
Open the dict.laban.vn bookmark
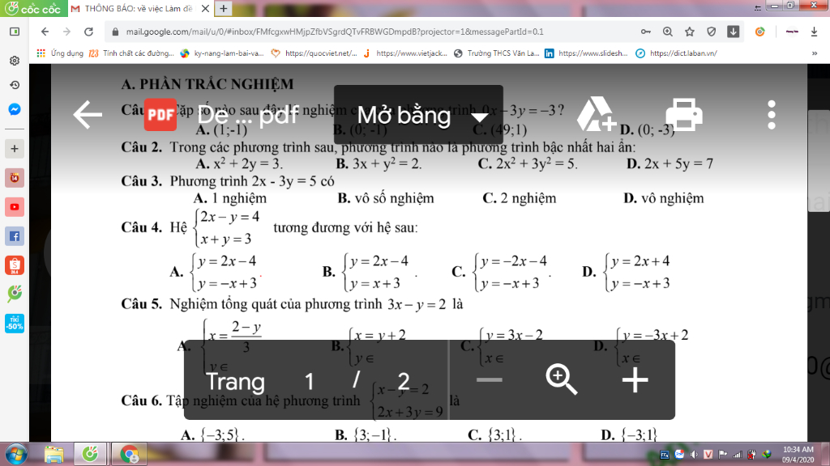tap(677, 53)
